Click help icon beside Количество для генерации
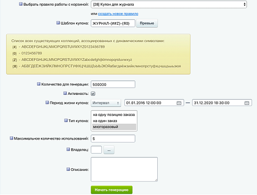This screenshot has height=195, width=257. [39, 84]
